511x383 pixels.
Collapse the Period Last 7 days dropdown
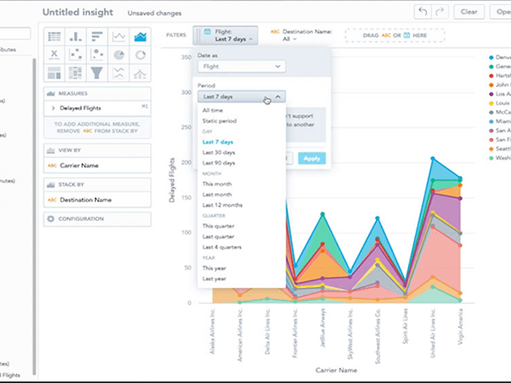coord(240,96)
